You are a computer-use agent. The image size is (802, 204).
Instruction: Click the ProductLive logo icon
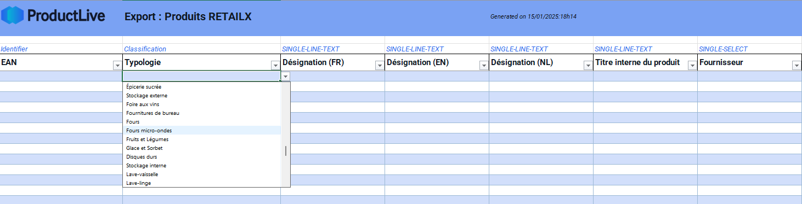[12, 16]
